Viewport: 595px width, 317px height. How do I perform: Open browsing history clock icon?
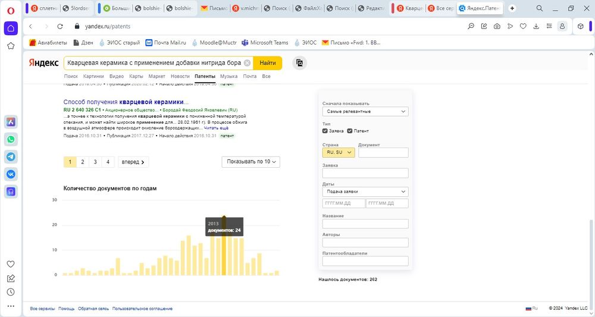tap(11, 292)
